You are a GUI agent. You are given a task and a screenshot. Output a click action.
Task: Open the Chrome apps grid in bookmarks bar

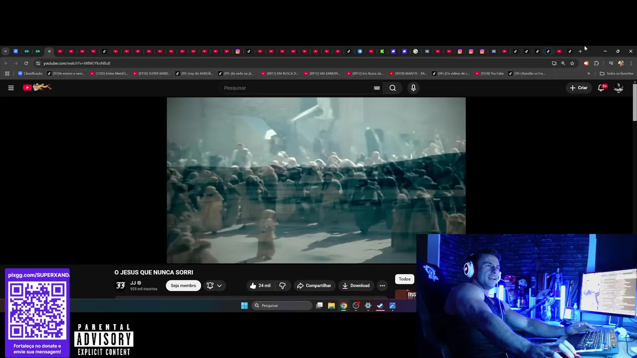click(x=7, y=74)
